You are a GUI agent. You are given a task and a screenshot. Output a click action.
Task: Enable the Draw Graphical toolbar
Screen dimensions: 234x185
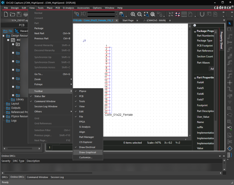click(x=88, y=152)
